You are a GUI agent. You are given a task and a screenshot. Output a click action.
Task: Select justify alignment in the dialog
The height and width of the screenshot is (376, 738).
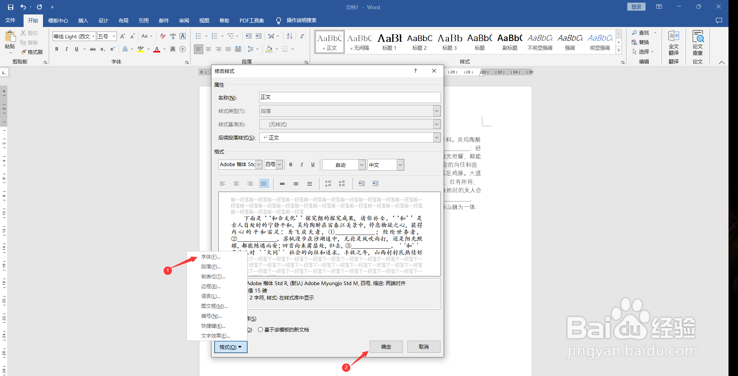264,184
